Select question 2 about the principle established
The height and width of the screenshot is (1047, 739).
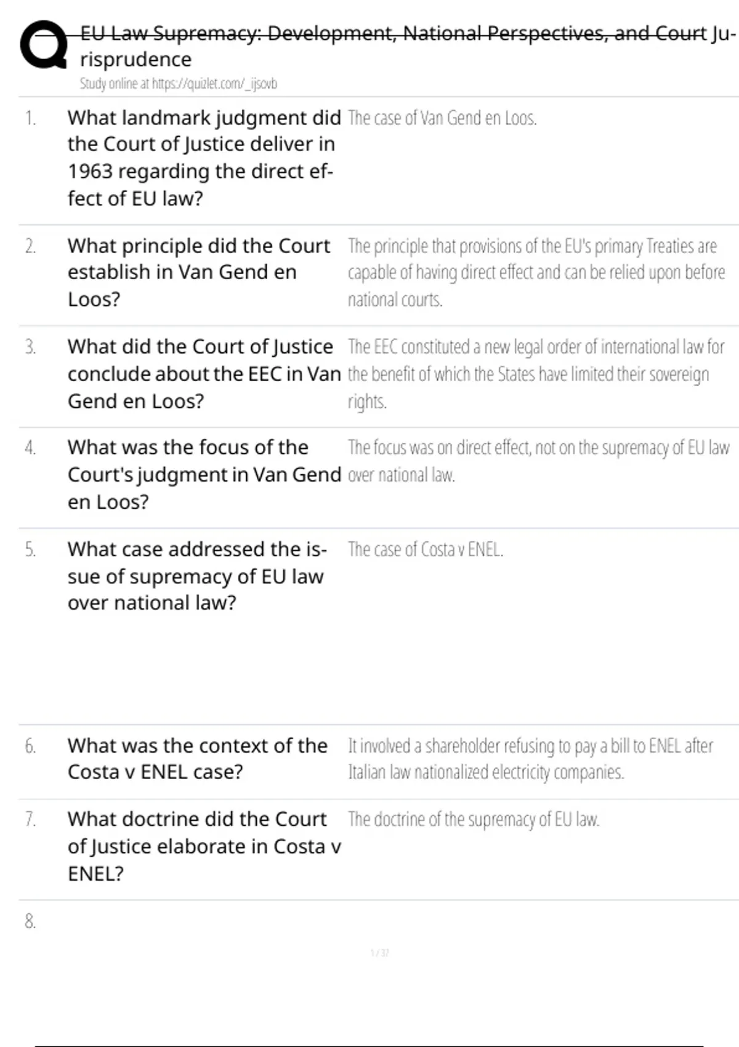pos(198,272)
